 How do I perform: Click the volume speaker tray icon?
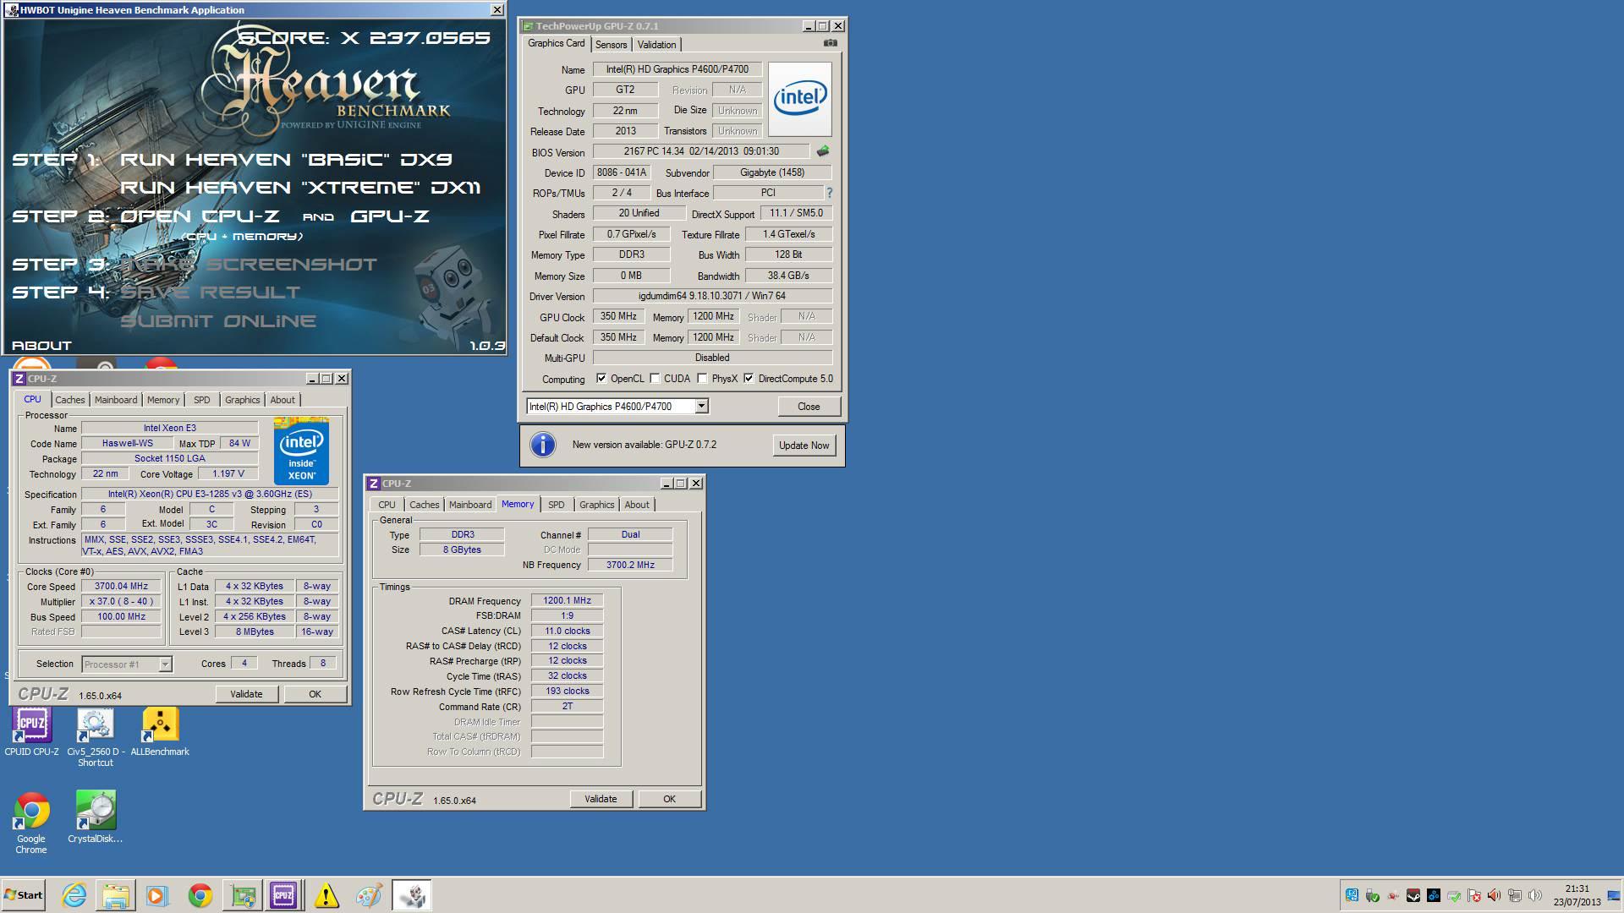coord(1535,895)
